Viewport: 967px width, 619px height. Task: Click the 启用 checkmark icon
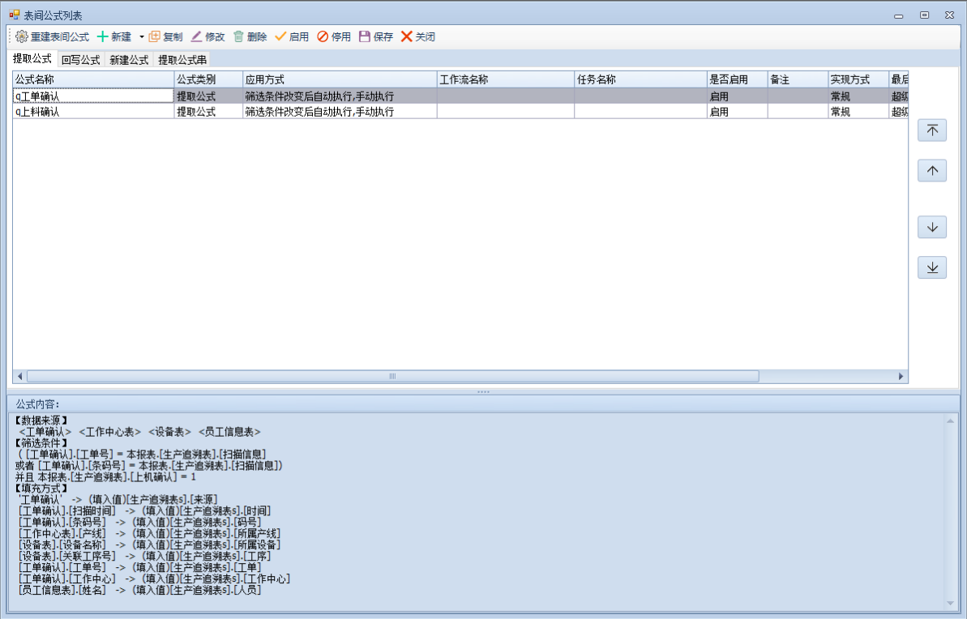pyautogui.click(x=281, y=36)
